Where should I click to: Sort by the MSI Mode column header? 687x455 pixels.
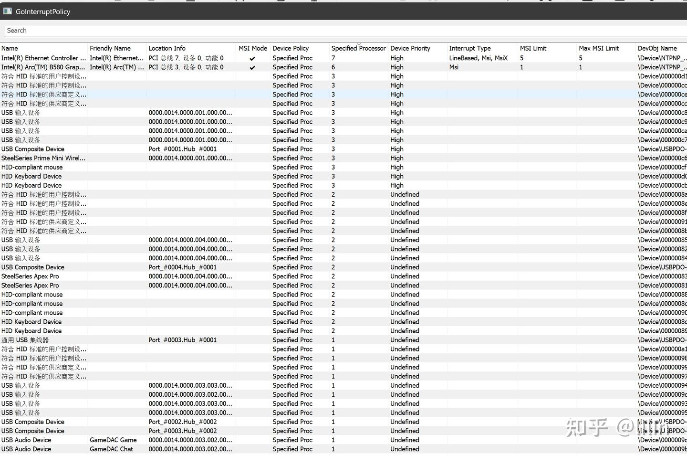(x=253, y=48)
